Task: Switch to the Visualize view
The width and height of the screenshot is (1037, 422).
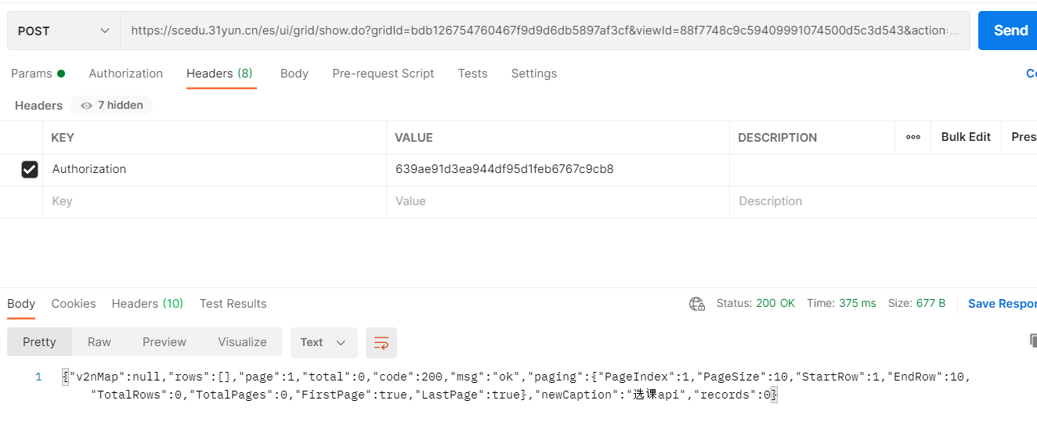Action: (x=242, y=342)
